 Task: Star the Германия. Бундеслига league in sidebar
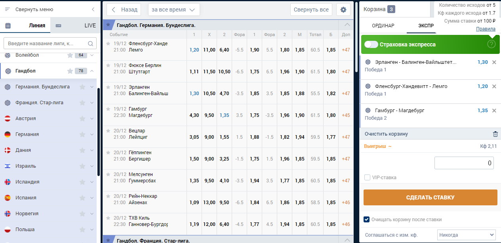pyautogui.click(x=82, y=87)
